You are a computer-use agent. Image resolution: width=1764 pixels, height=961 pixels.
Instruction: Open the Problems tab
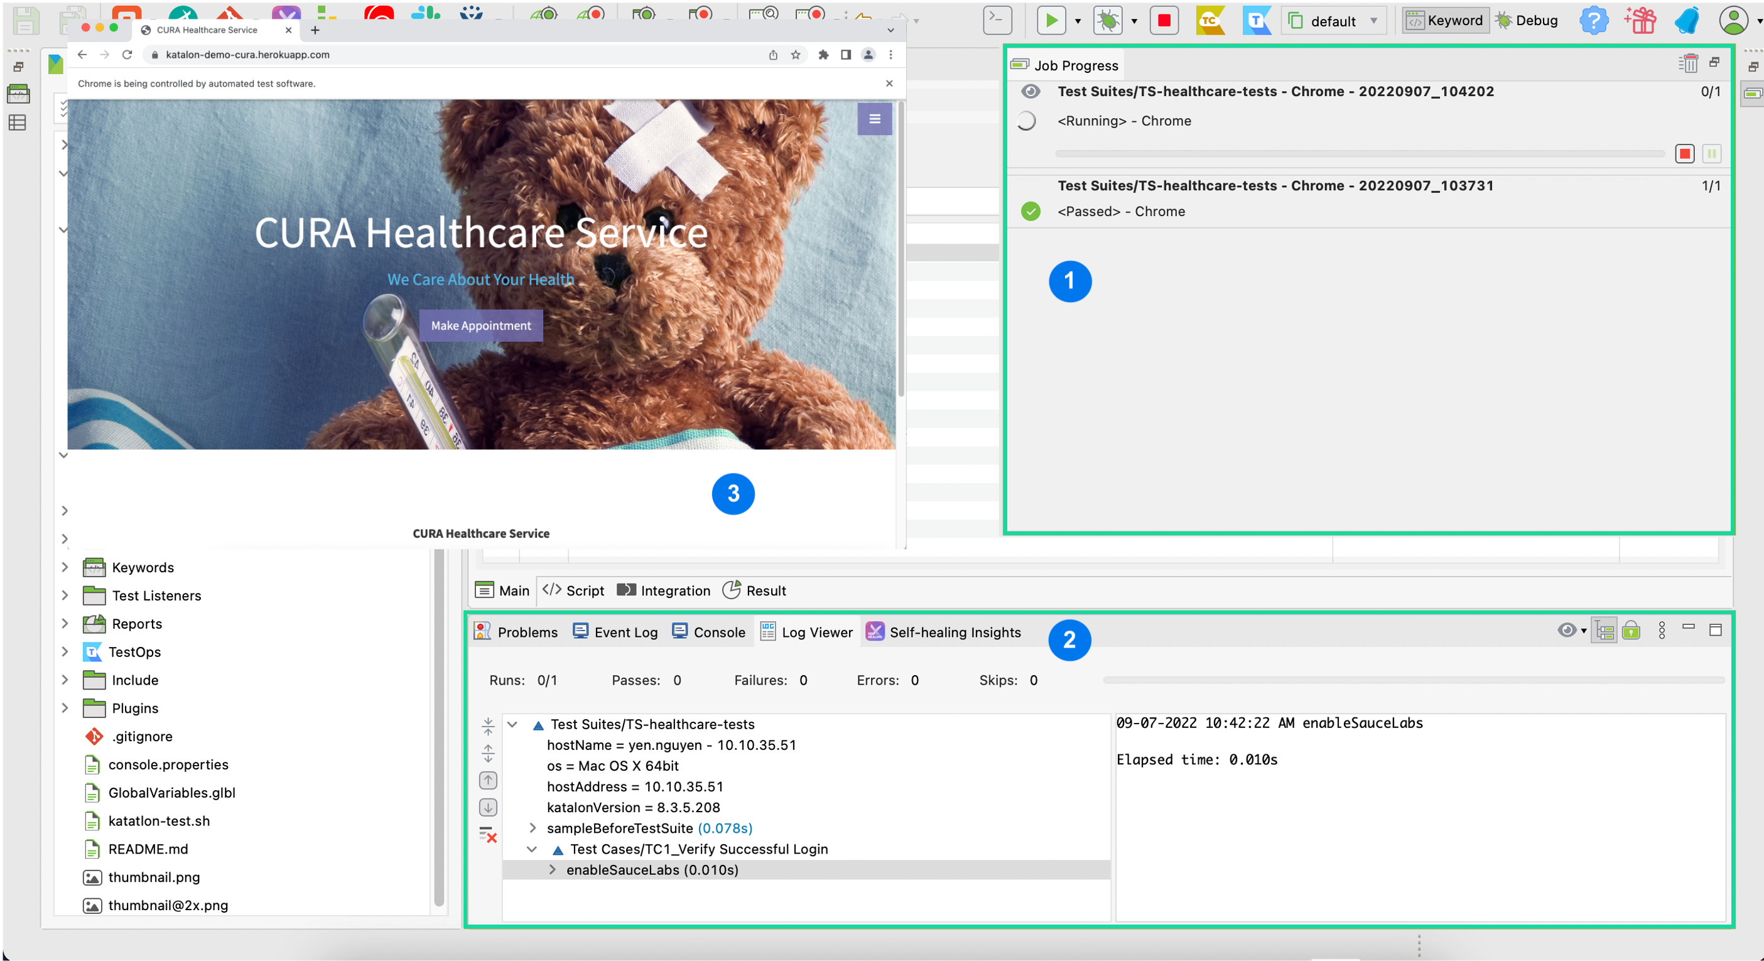(516, 631)
